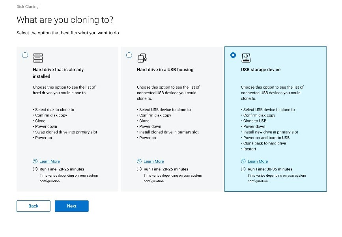This screenshot has width=342, height=237.
Task: Select the installed hard drive radio button
Action: click(x=25, y=55)
